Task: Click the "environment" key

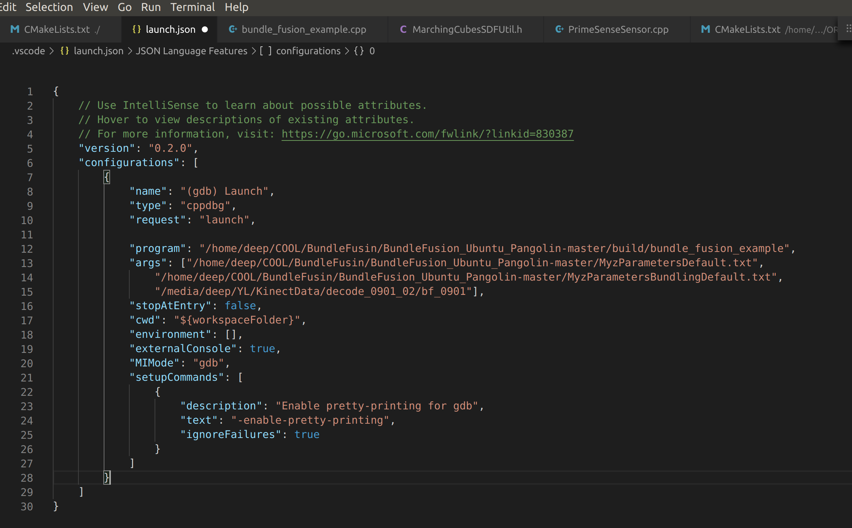Action: click(170, 334)
